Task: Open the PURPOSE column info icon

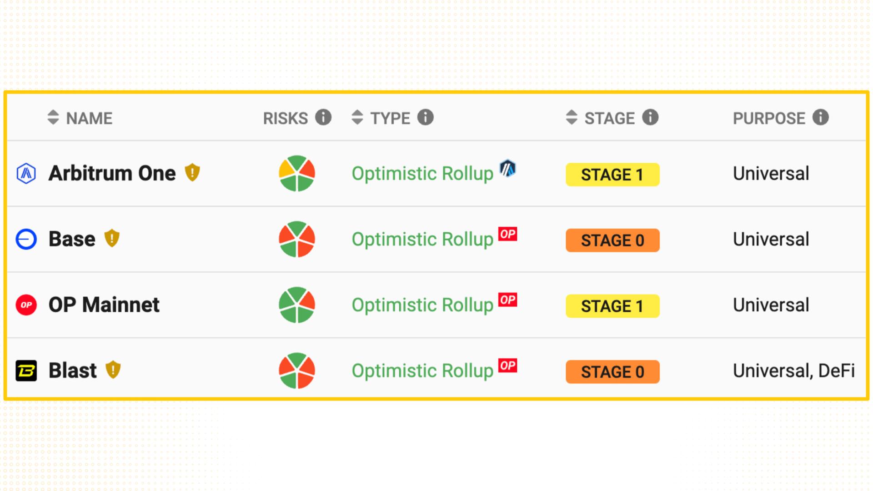Action: tap(821, 117)
